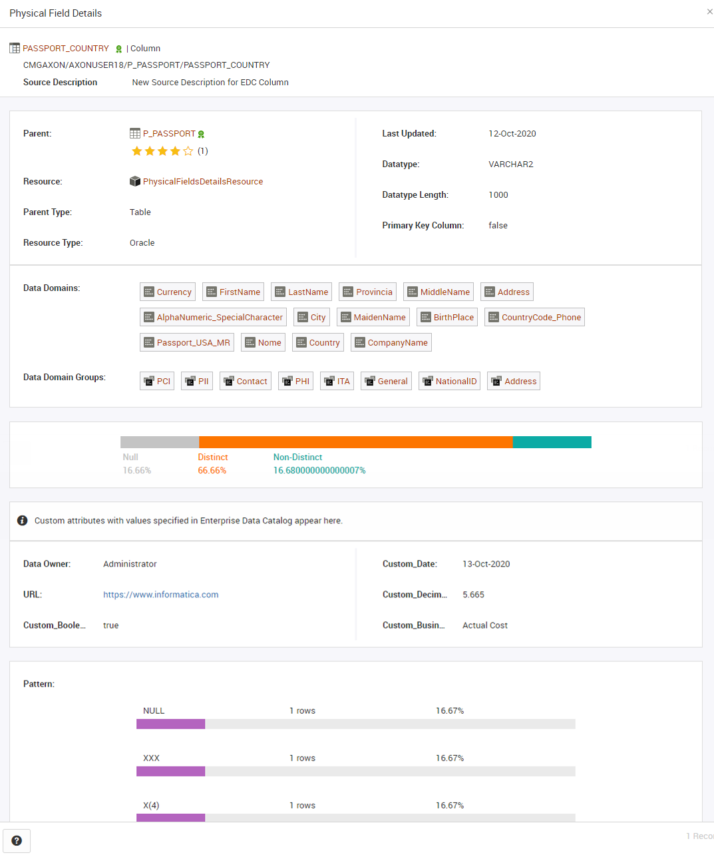The height and width of the screenshot is (859, 714).
Task: Click the rating count (1)
Action: (x=203, y=151)
